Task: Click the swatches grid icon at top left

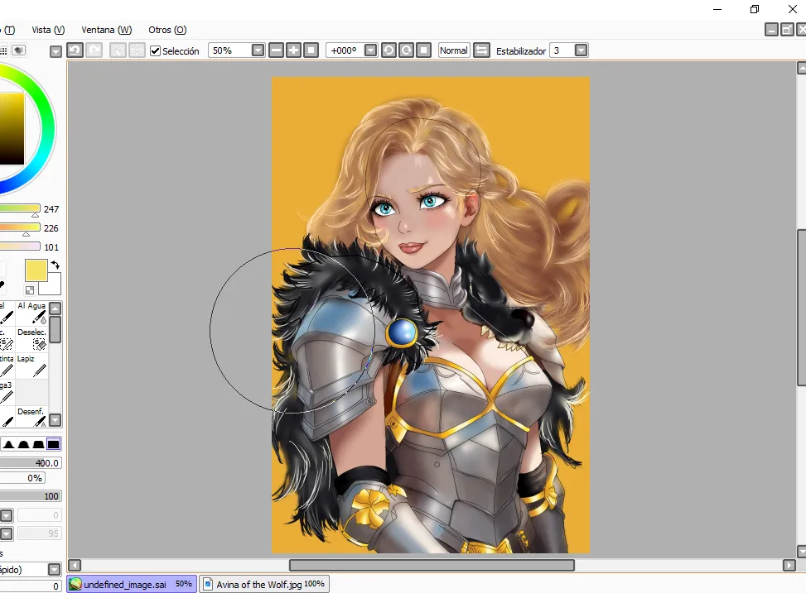Action: point(3,50)
